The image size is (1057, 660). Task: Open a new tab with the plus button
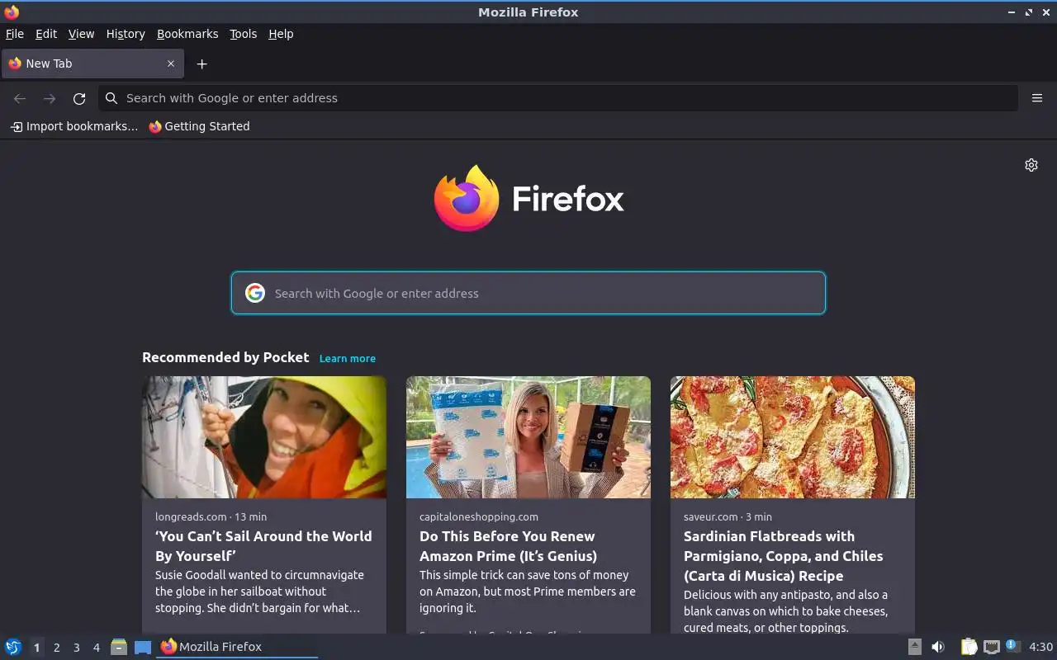[201, 64]
